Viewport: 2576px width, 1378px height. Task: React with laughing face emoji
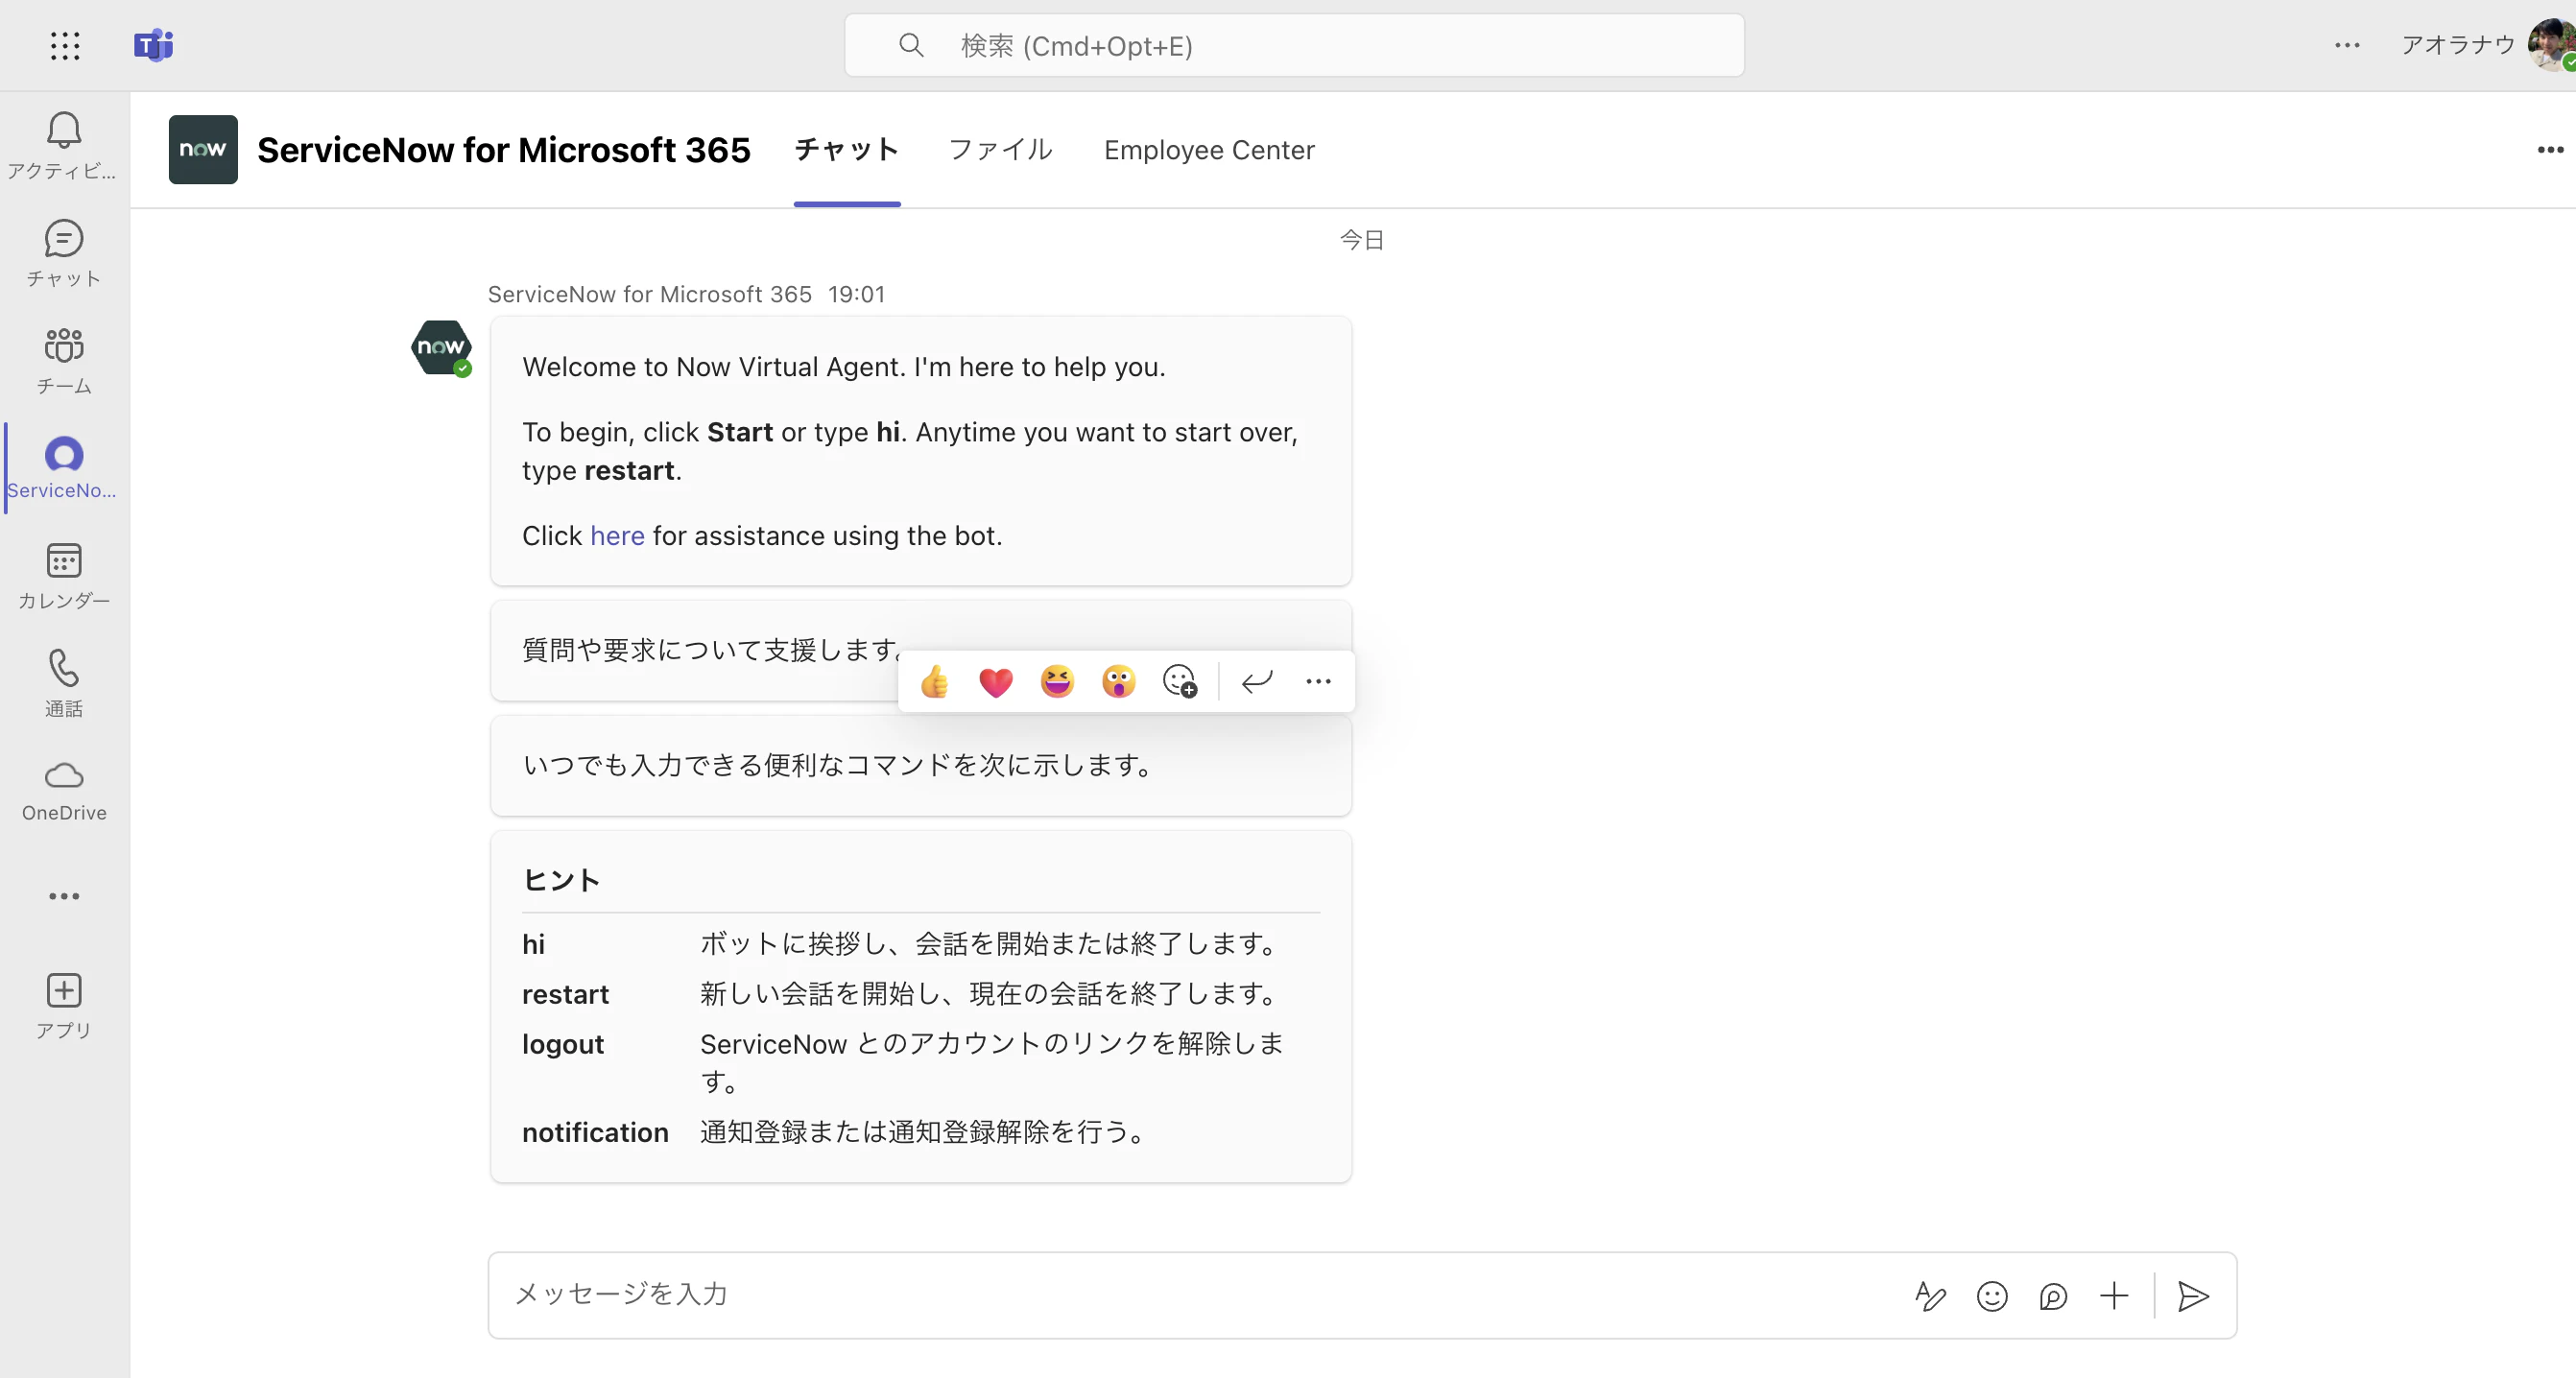pos(1057,681)
